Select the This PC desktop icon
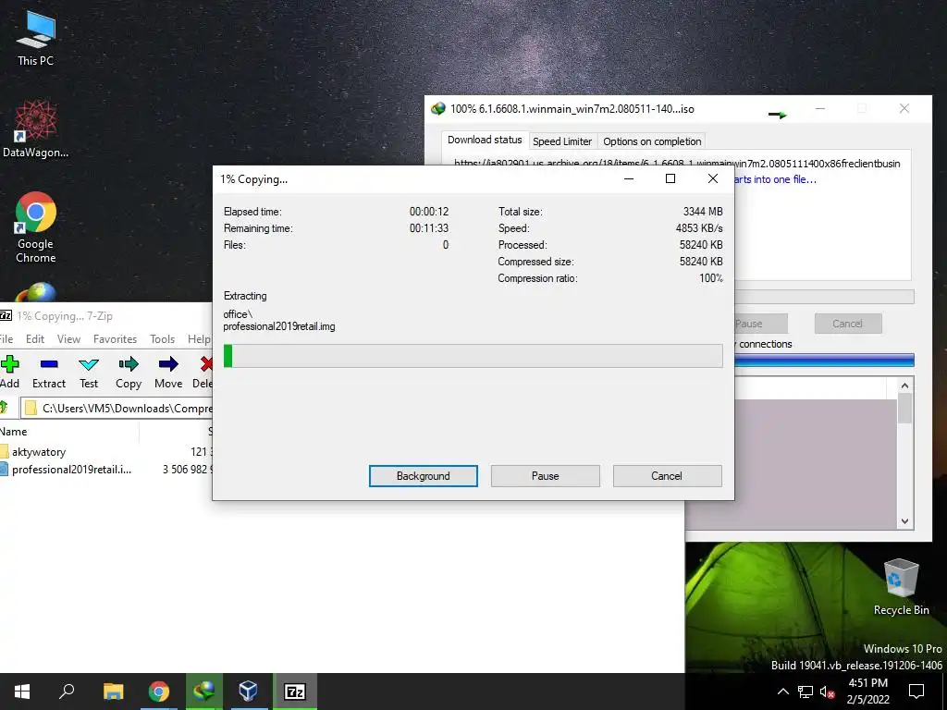The image size is (947, 710). coord(36,39)
